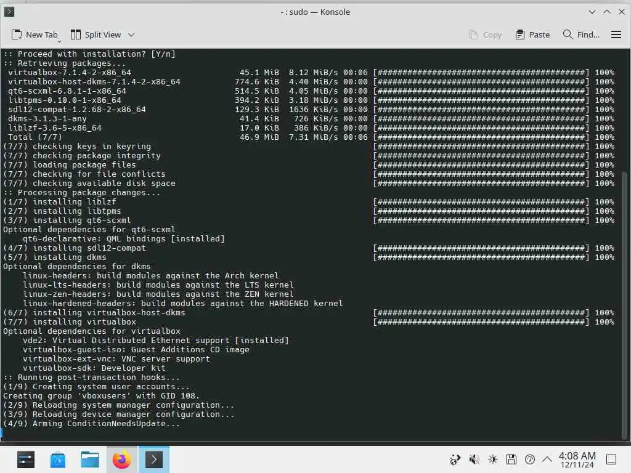Open the Find search bar
This screenshot has height=473, width=631.
tap(581, 35)
